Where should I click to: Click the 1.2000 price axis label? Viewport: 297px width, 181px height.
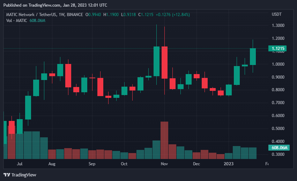point(278,38)
